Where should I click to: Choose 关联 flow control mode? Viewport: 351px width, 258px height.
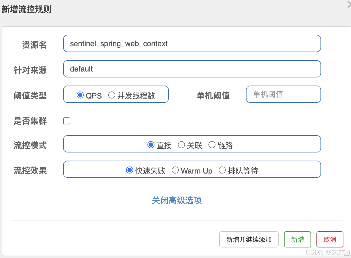(181, 145)
